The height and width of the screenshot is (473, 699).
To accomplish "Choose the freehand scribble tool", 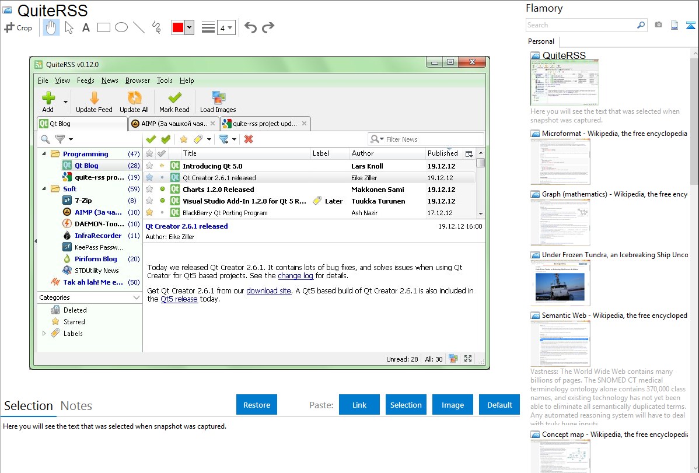I will 156,27.
